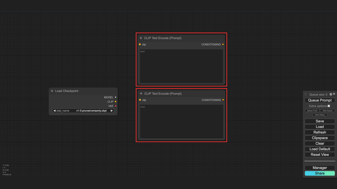Click Queue Prompt to run the workflow
The image size is (337, 189).
coord(320,100)
